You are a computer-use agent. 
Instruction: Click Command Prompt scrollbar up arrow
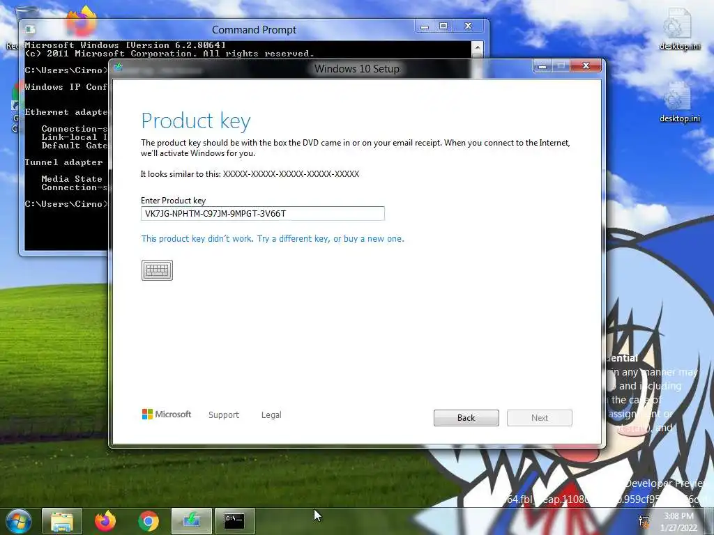pos(477,47)
